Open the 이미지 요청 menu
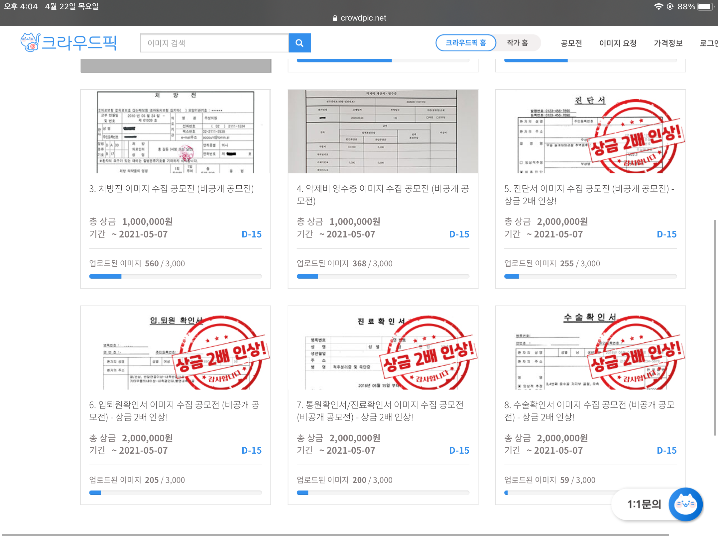 (618, 43)
